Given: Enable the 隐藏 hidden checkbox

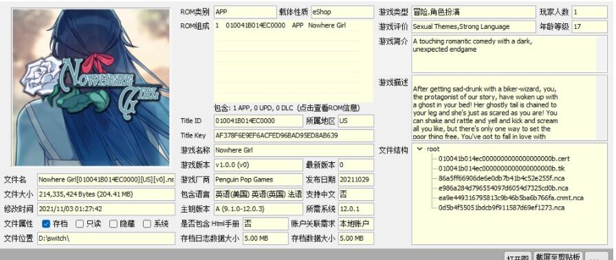Looking at the screenshot, I should click(113, 224).
